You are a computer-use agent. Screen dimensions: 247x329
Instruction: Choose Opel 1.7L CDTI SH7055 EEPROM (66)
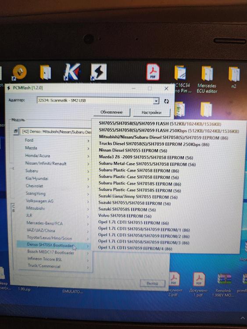[133, 222]
